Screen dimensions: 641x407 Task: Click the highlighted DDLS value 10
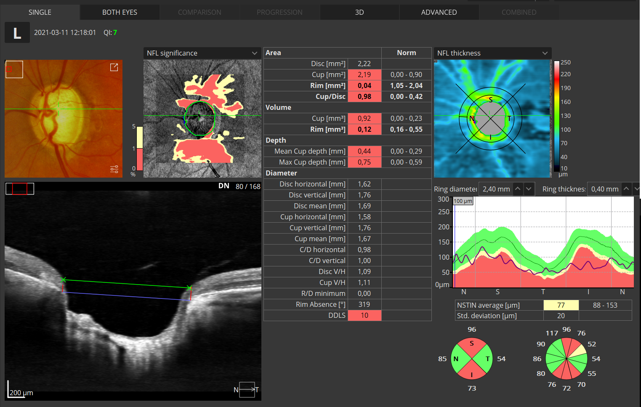click(364, 315)
